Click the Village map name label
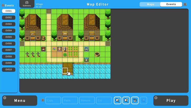 click(x=39, y=4)
